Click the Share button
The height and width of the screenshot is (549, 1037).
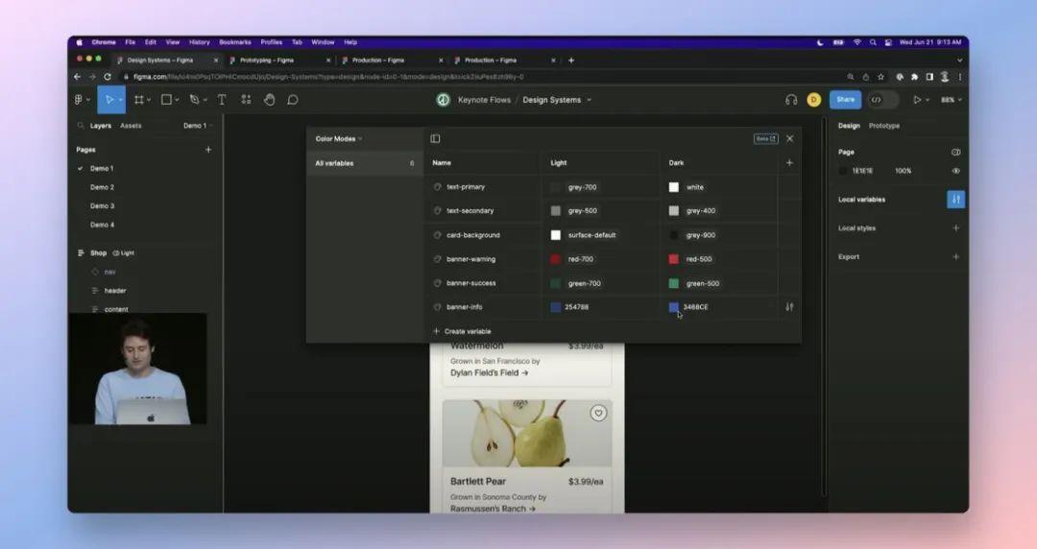pos(845,100)
